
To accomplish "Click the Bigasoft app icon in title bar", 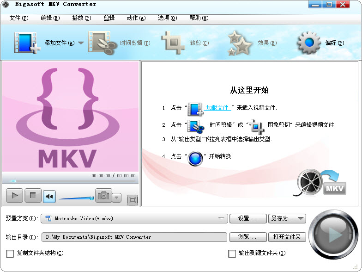I will coord(5,5).
